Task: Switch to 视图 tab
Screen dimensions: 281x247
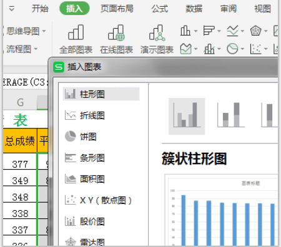Action: [x=263, y=9]
